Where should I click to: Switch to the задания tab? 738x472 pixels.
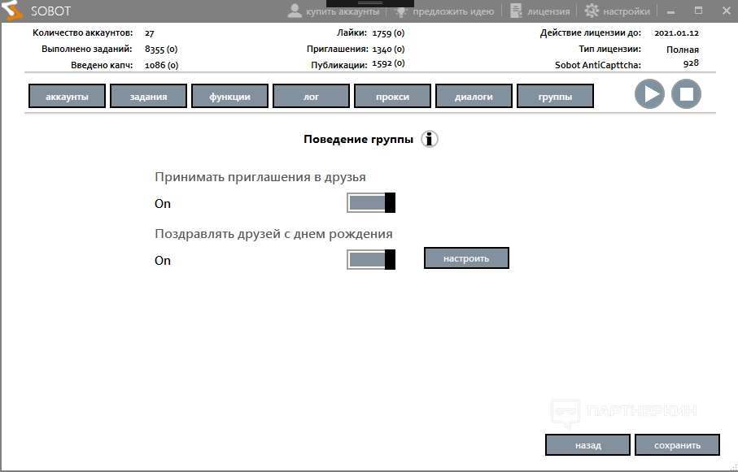click(148, 97)
